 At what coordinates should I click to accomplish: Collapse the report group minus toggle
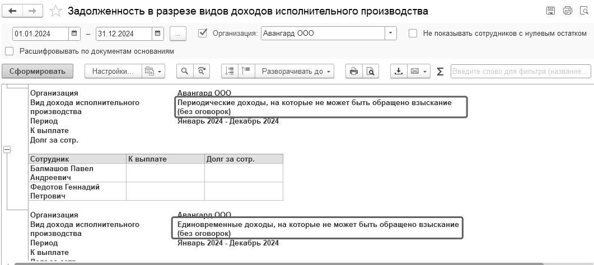click(7, 149)
